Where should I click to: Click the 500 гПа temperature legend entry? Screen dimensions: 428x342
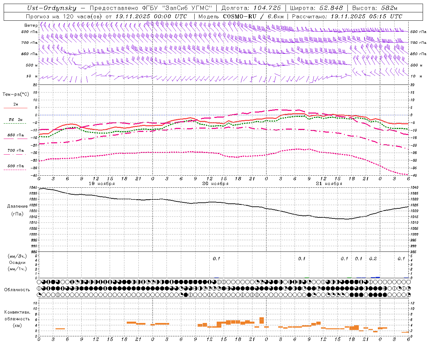click(16, 166)
